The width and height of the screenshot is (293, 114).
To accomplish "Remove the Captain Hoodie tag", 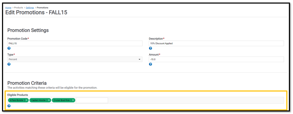I will (49, 100).
